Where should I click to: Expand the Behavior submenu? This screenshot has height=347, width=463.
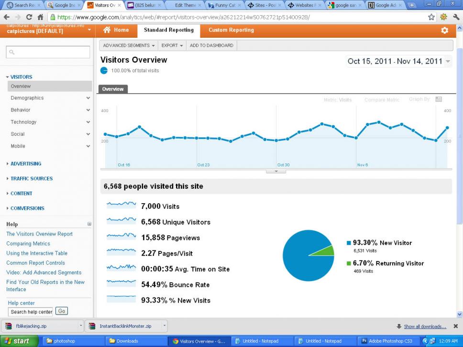click(88, 110)
